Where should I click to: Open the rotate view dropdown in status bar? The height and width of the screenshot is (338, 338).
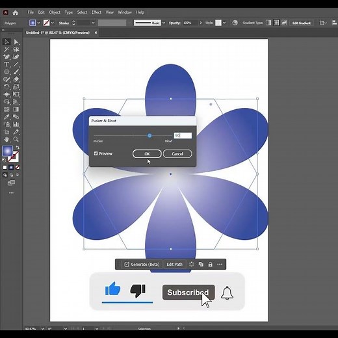pos(66,329)
